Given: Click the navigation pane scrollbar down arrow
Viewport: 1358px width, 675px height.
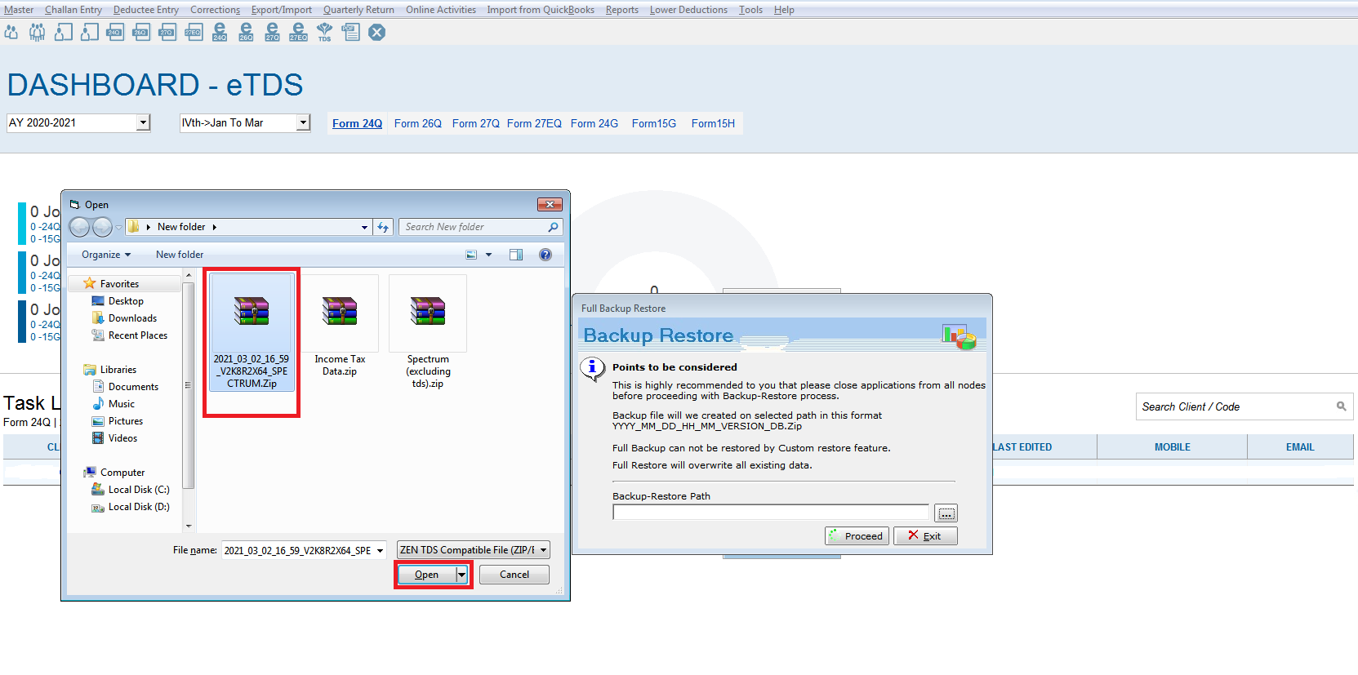Looking at the screenshot, I should tap(189, 526).
